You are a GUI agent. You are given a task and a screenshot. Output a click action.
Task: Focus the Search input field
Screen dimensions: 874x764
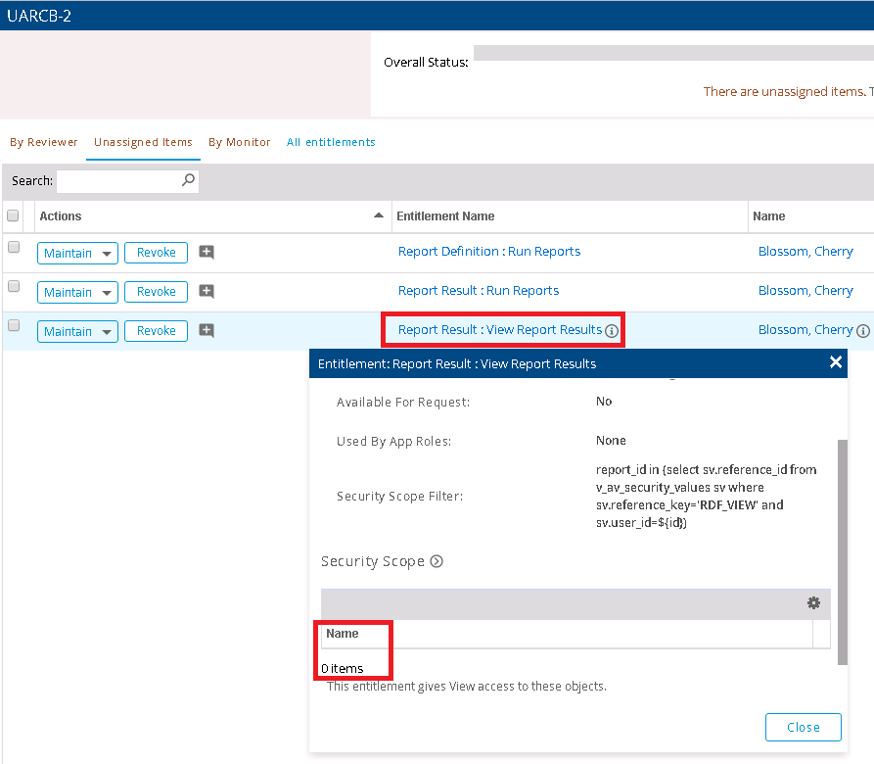click(x=118, y=181)
